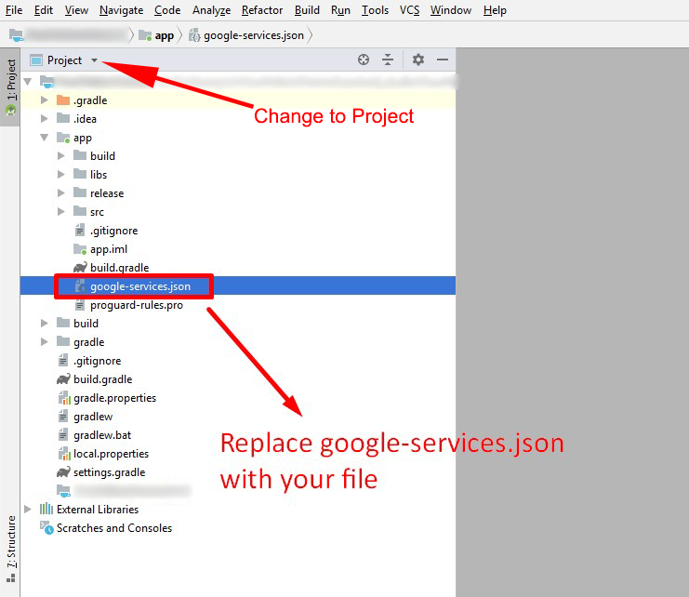
Task: Click the gradle.properties file icon
Action: pos(63,398)
